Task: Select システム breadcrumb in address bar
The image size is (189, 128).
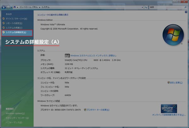Action: 46,7
